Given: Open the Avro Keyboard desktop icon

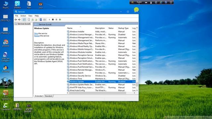Looking at the screenshot, I should (x=6, y=95).
